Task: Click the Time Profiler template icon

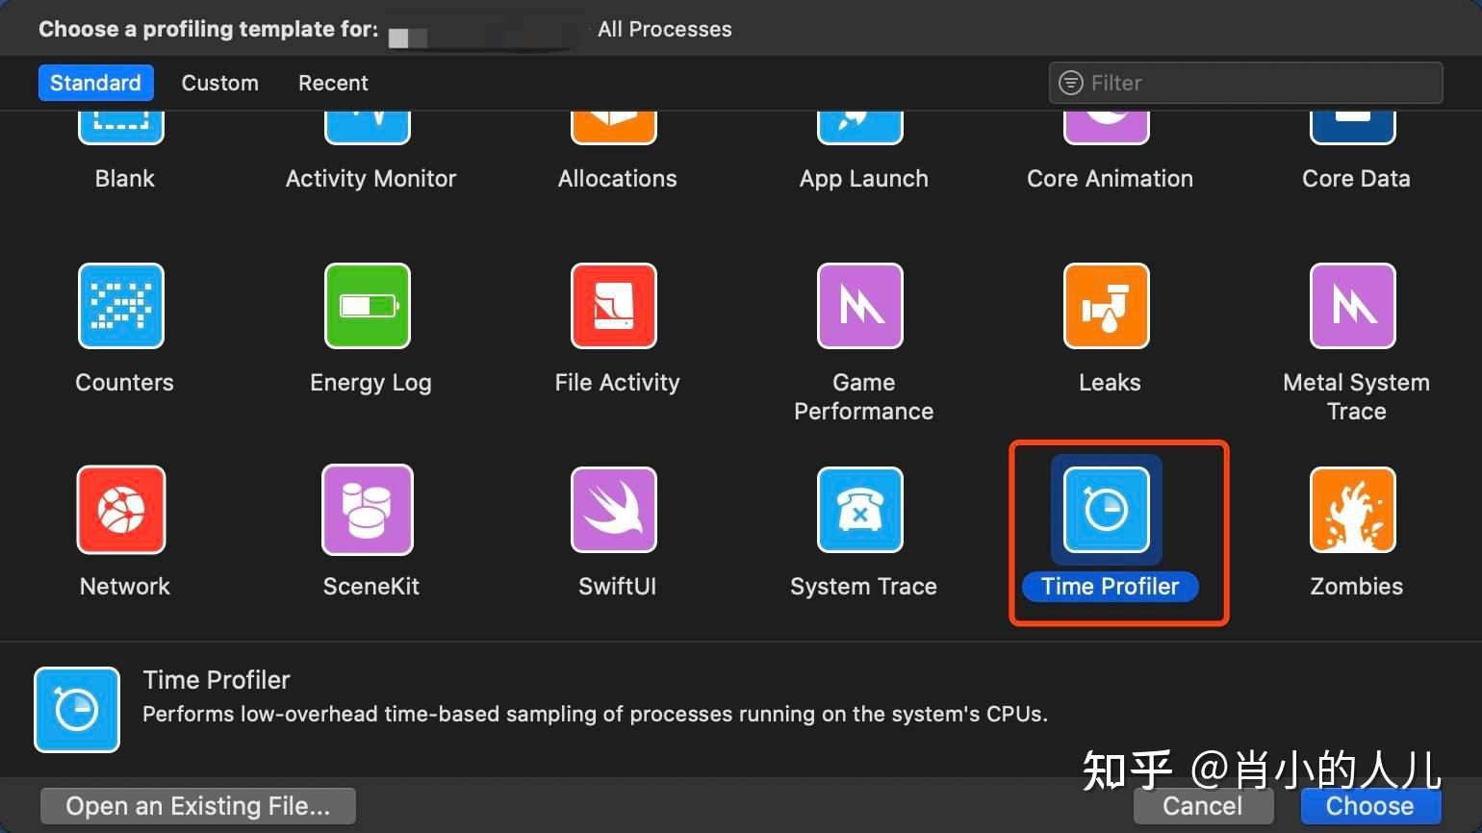Action: point(1107,510)
